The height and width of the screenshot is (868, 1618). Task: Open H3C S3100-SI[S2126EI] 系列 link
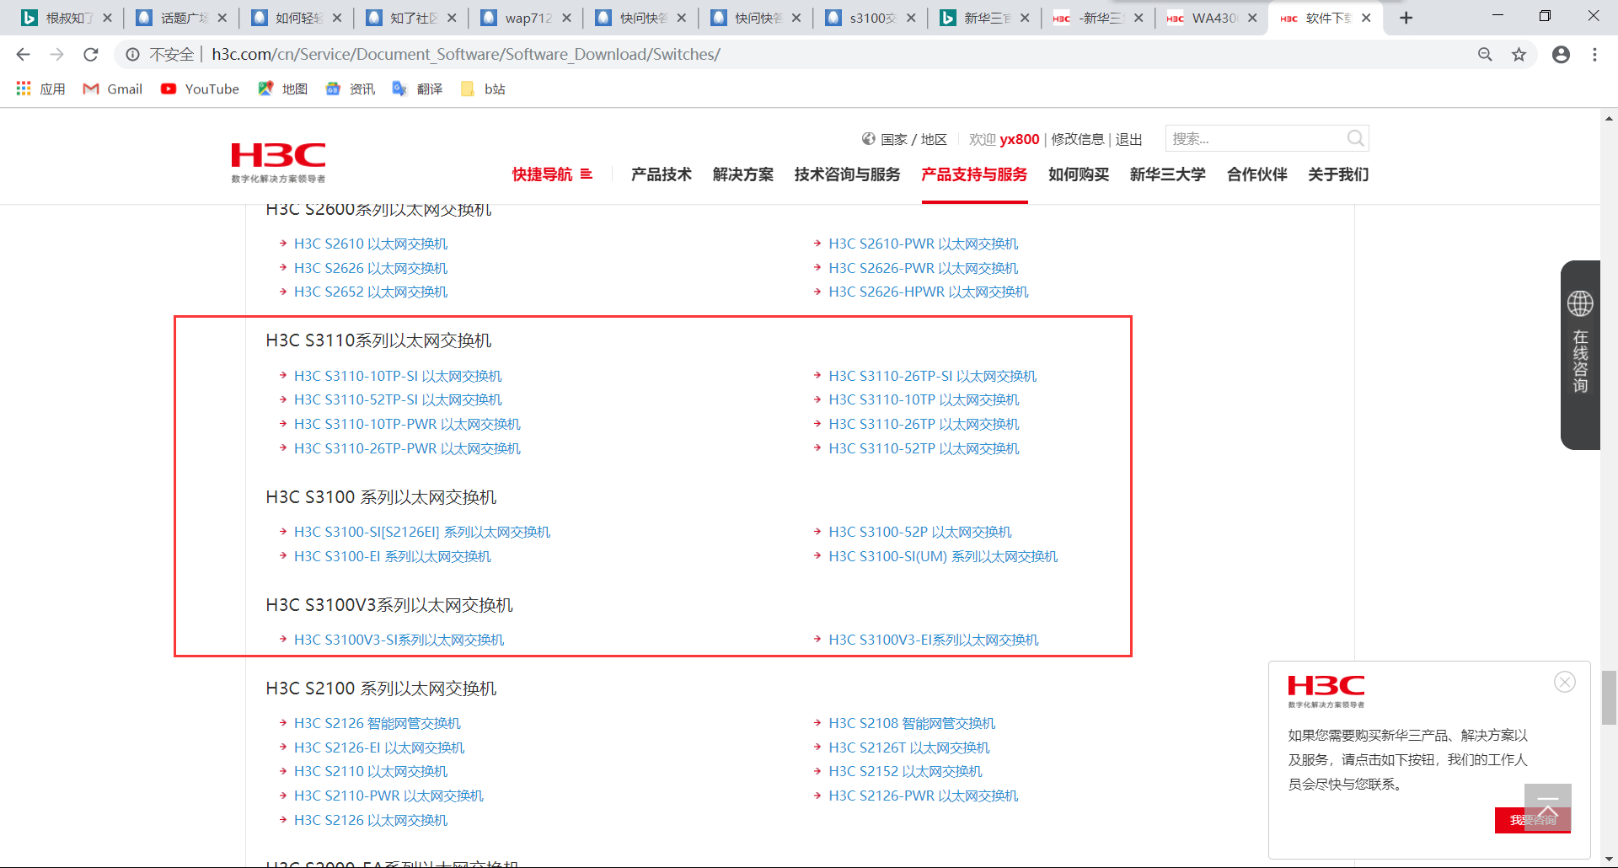click(422, 532)
